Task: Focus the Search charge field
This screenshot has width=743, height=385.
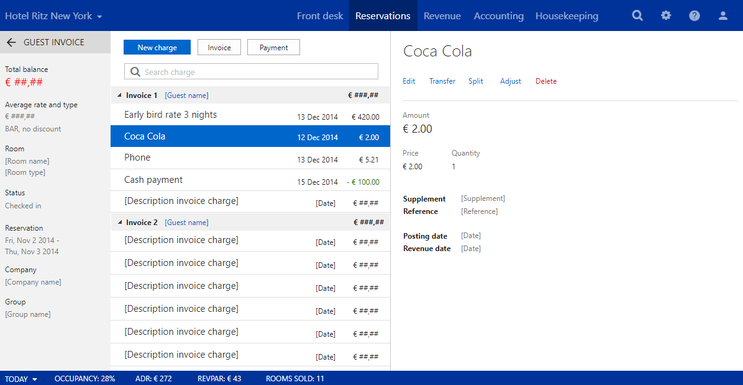Action: pyautogui.click(x=251, y=71)
